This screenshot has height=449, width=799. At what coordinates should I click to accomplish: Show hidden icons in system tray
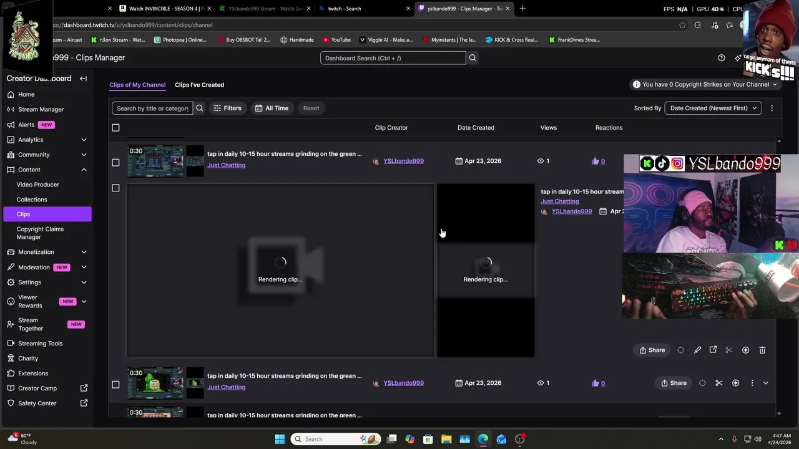coord(721,439)
